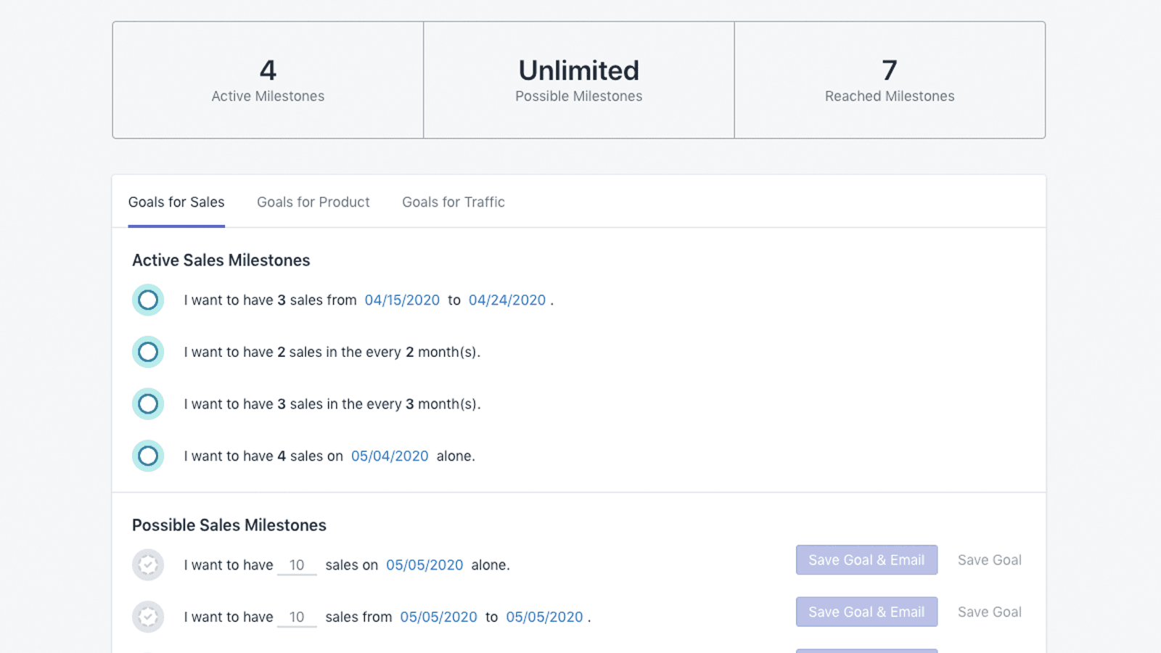This screenshot has width=1161, height=653.
Task: Click Save Goal for the date-range milestone
Action: coord(989,612)
